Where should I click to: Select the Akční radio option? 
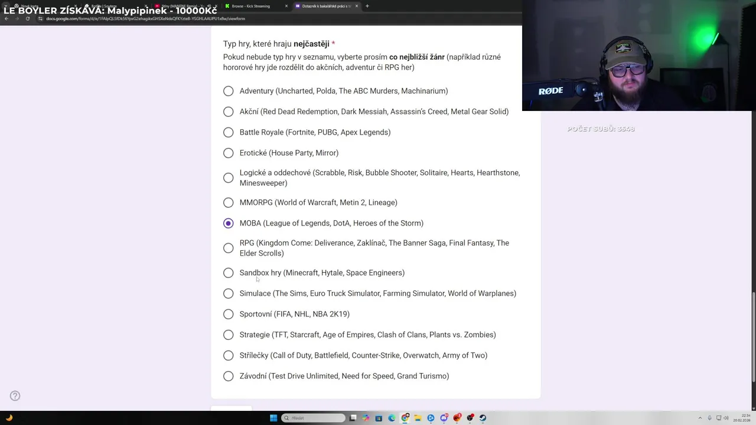[x=229, y=112]
